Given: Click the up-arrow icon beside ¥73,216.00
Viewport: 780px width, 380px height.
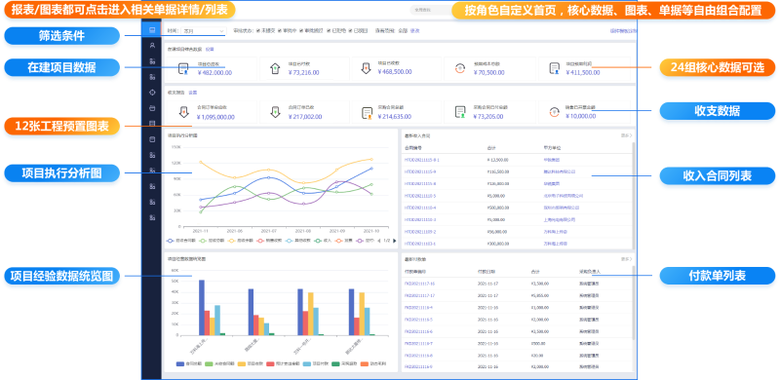Looking at the screenshot, I should click(x=274, y=68).
